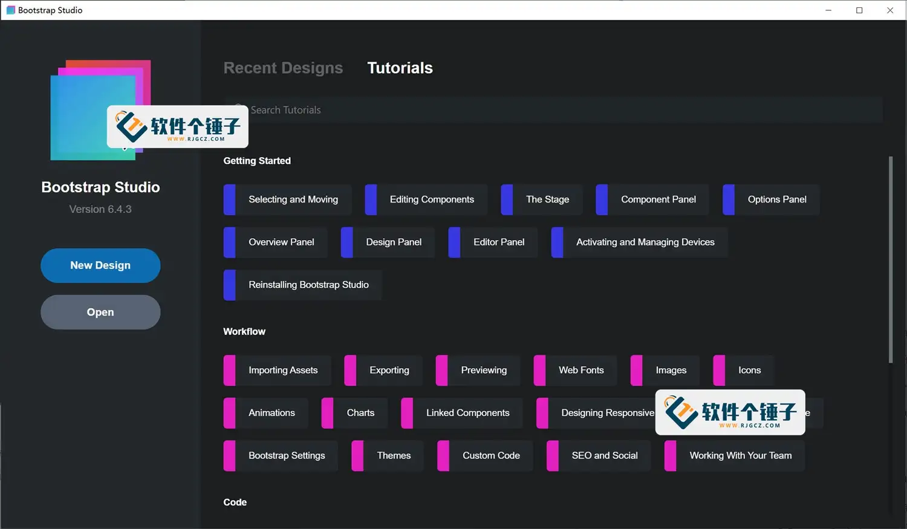Click the Open button
The image size is (907, 529).
click(x=100, y=312)
